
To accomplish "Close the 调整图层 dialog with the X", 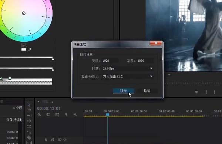I will pyautogui.click(x=156, y=43).
